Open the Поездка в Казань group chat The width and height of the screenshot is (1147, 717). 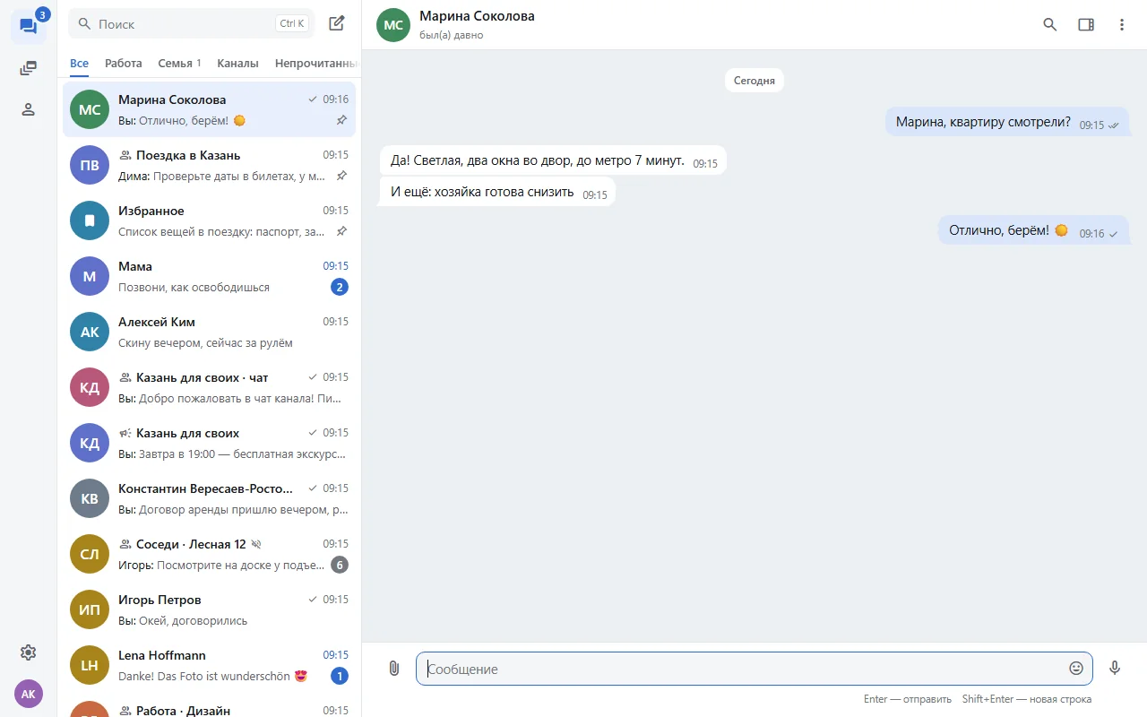(209, 165)
